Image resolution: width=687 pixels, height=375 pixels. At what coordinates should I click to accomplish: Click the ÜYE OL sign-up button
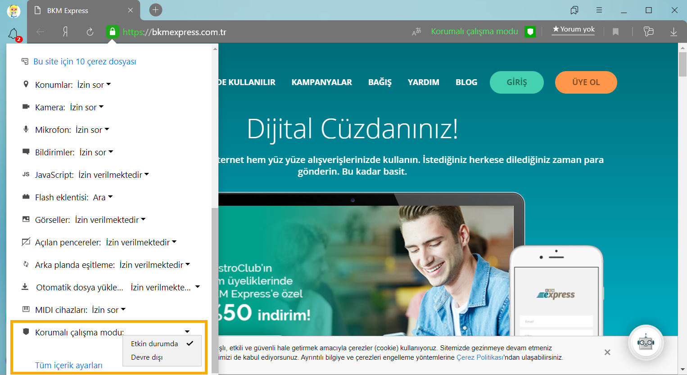click(586, 82)
